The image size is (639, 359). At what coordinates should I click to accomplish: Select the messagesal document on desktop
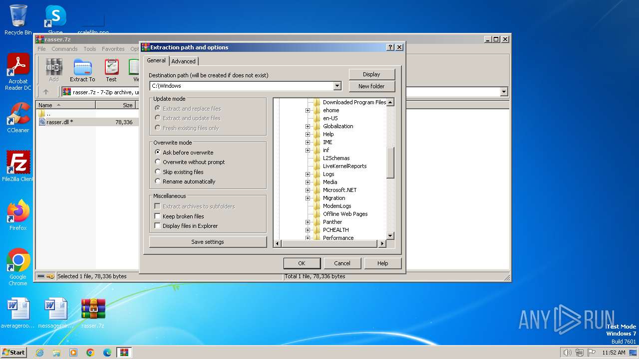[55, 313]
